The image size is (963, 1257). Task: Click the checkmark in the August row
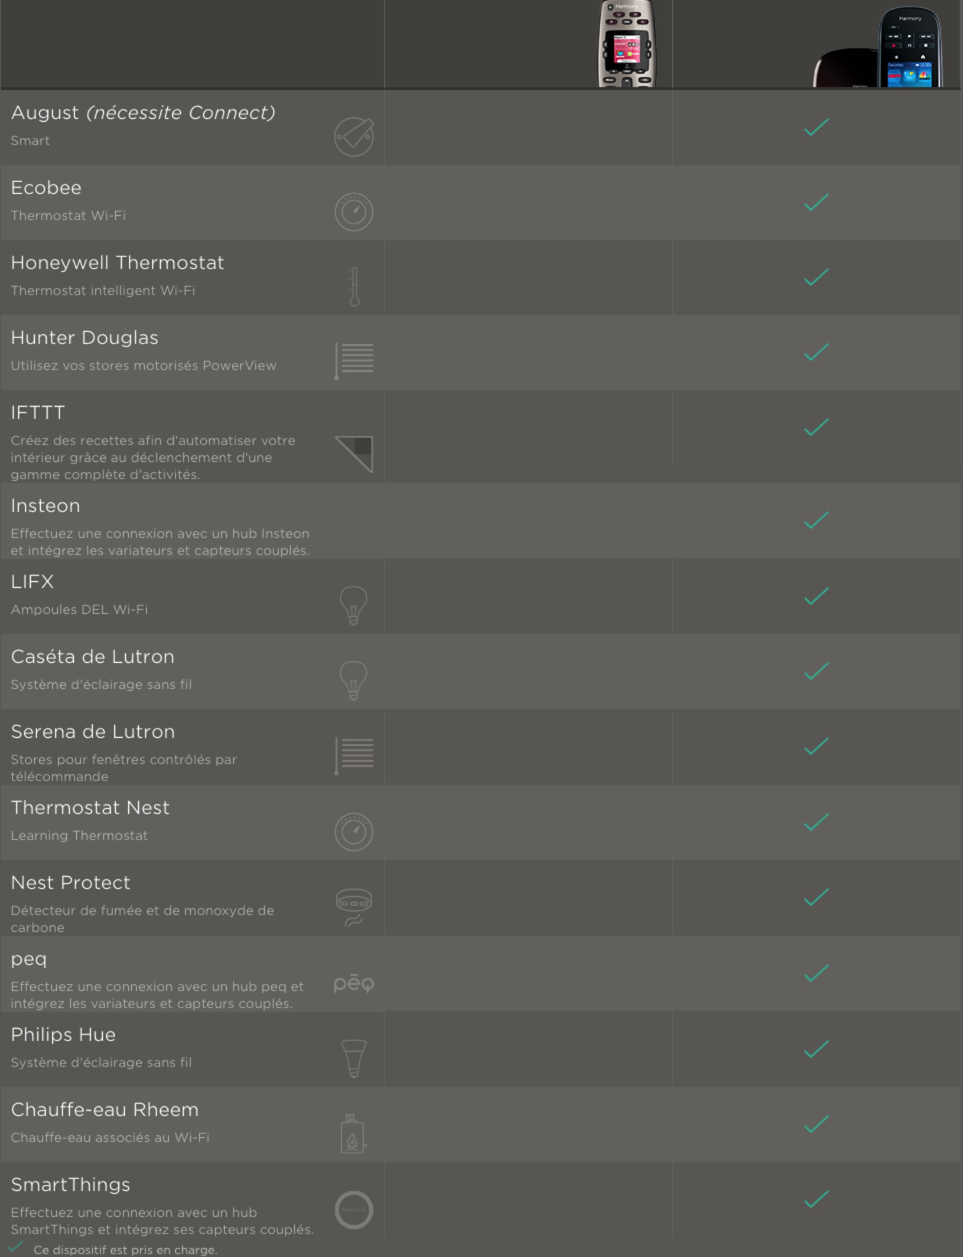tap(816, 127)
